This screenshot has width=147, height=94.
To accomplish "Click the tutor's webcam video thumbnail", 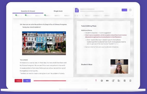I will (x=119, y=69).
